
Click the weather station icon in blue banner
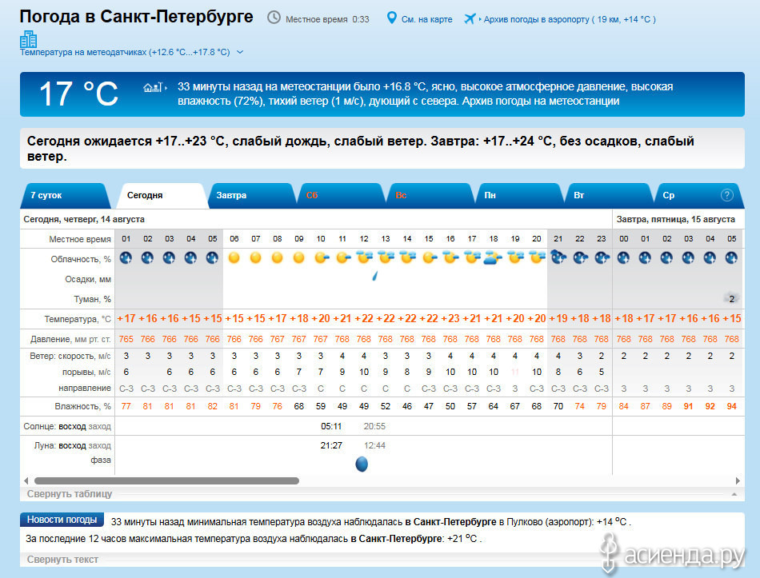(153, 86)
